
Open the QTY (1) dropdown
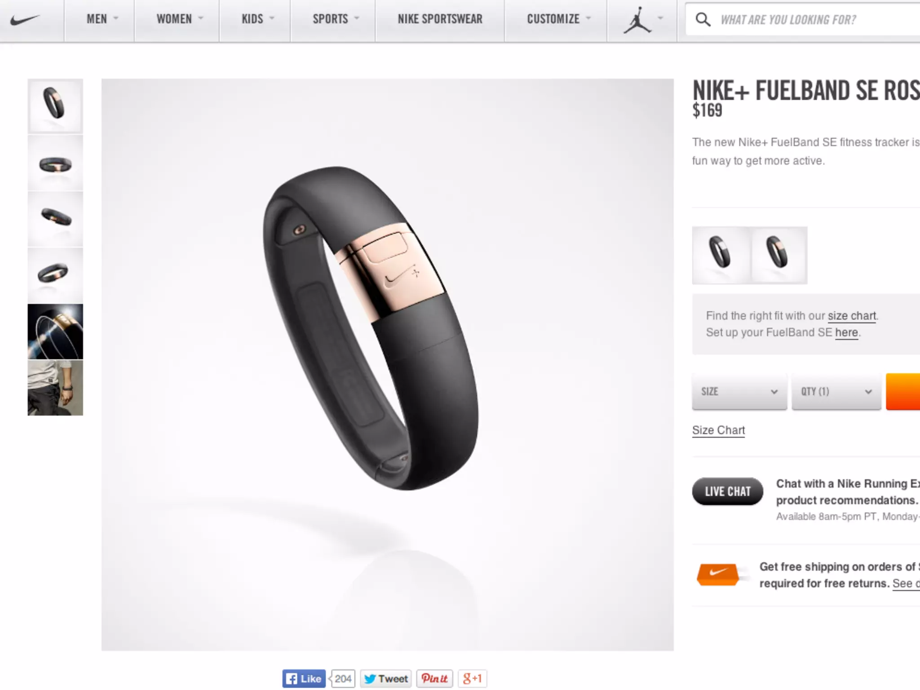coord(836,391)
